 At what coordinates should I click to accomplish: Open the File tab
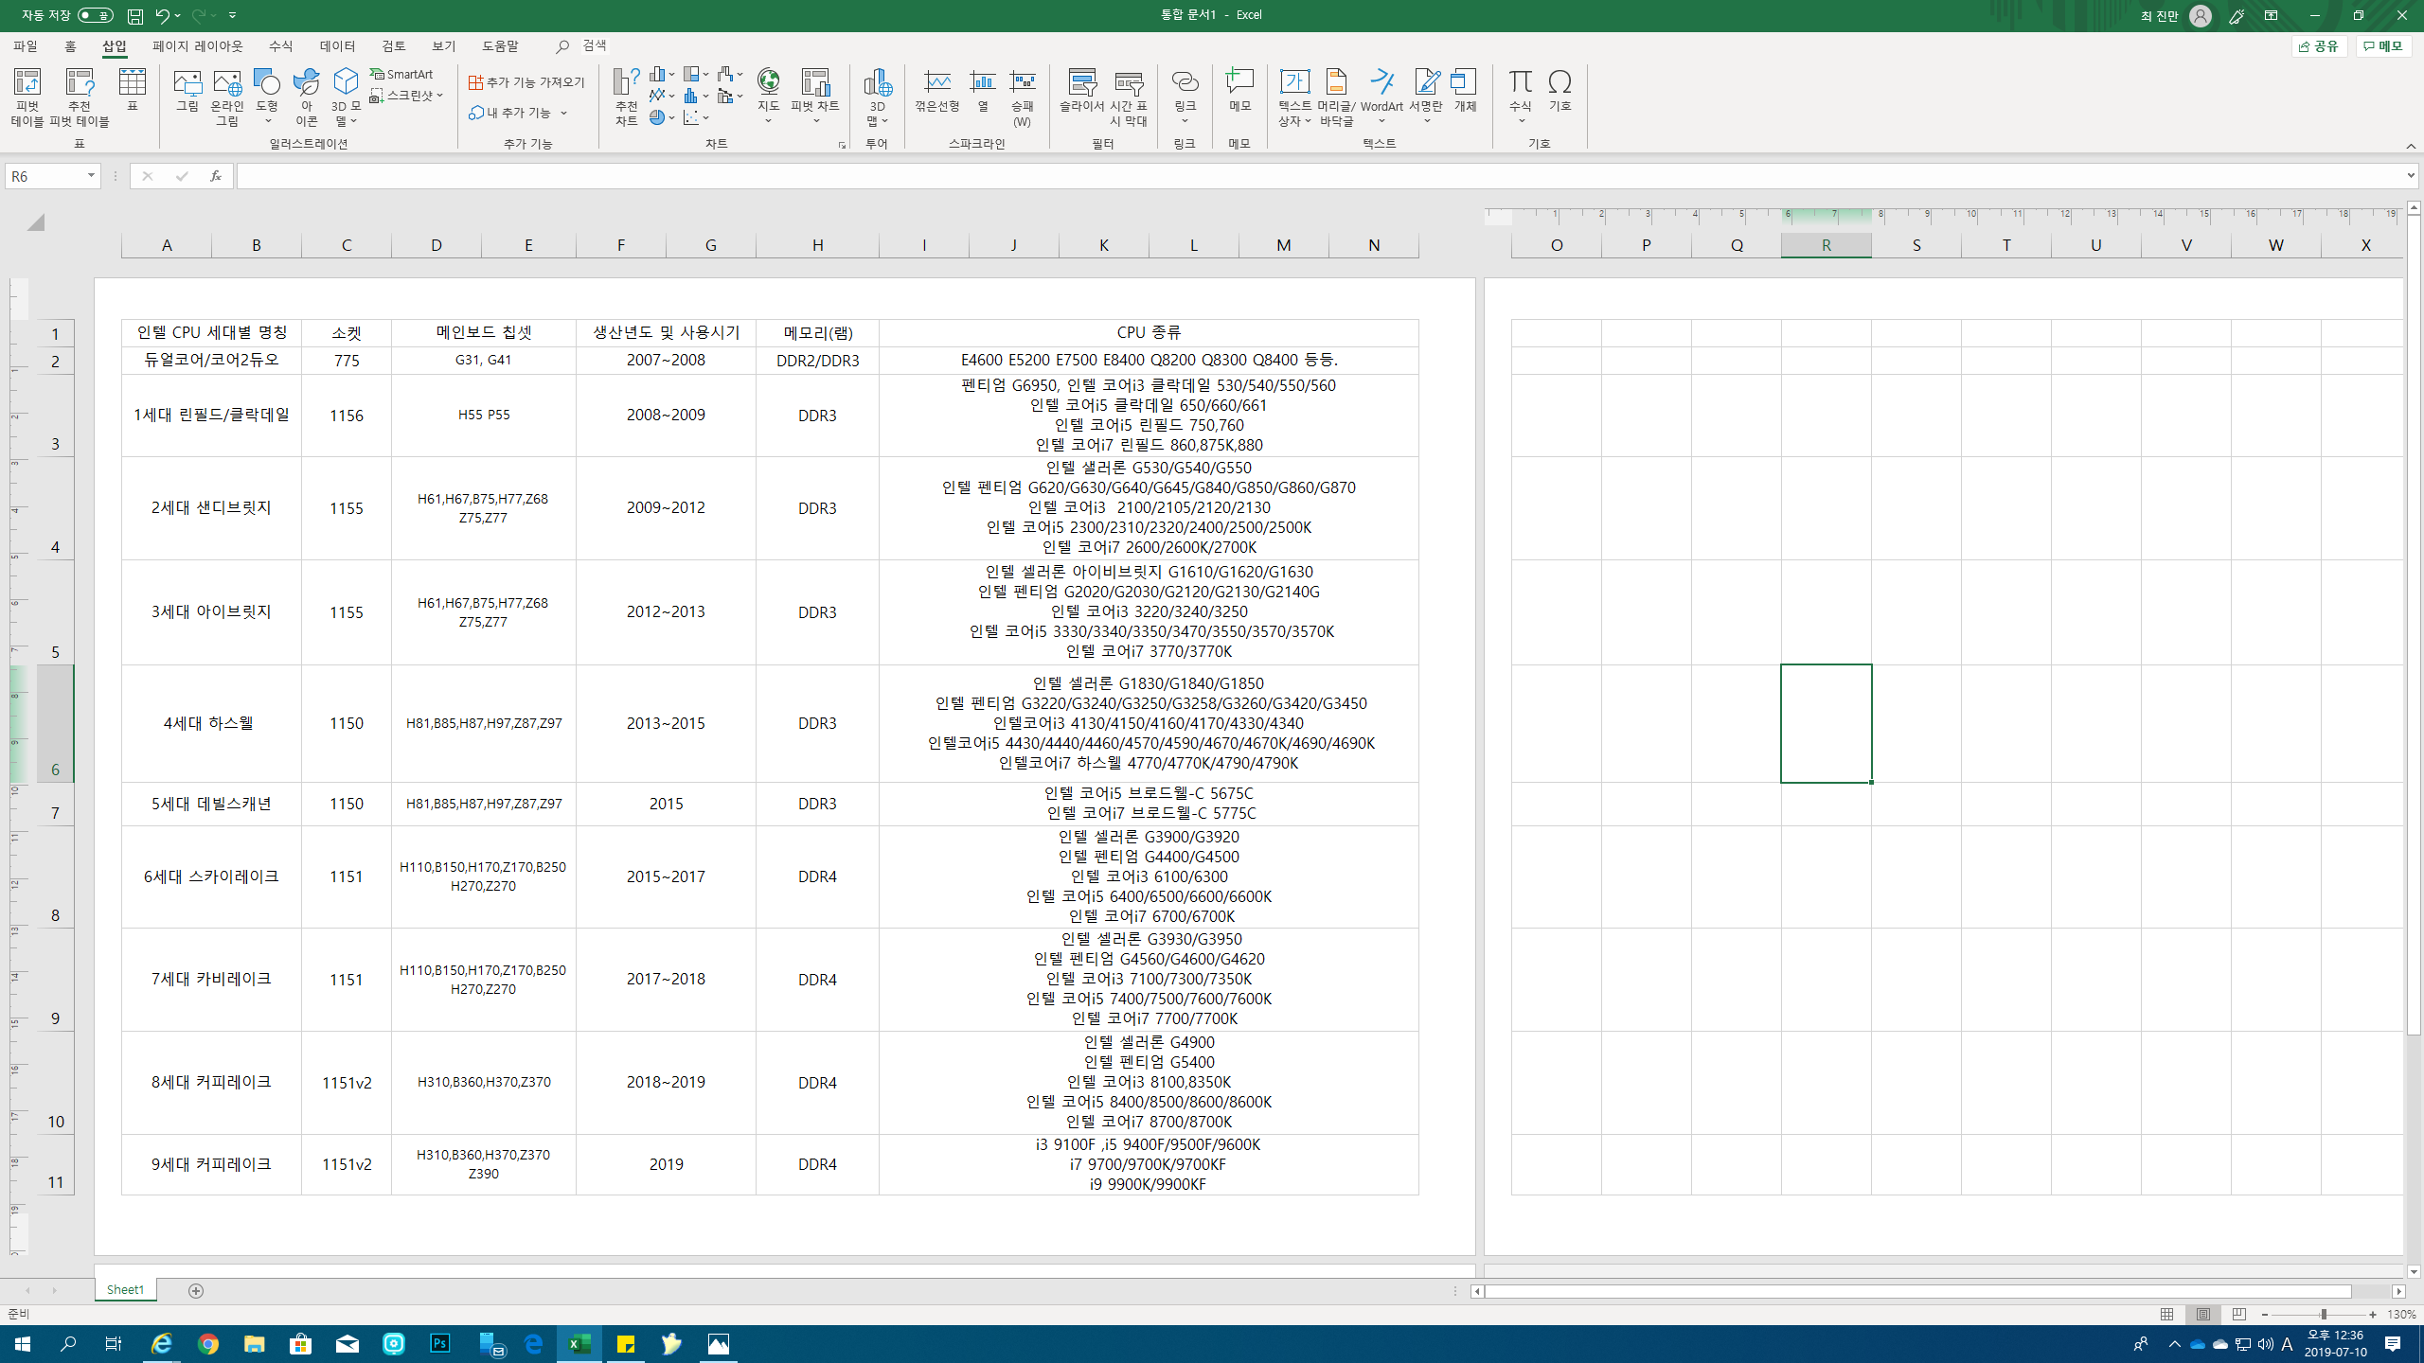pos(26,45)
